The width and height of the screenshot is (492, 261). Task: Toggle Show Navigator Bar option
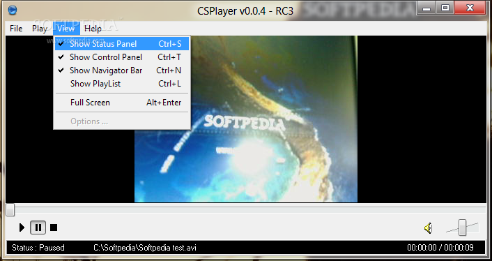coord(122,70)
